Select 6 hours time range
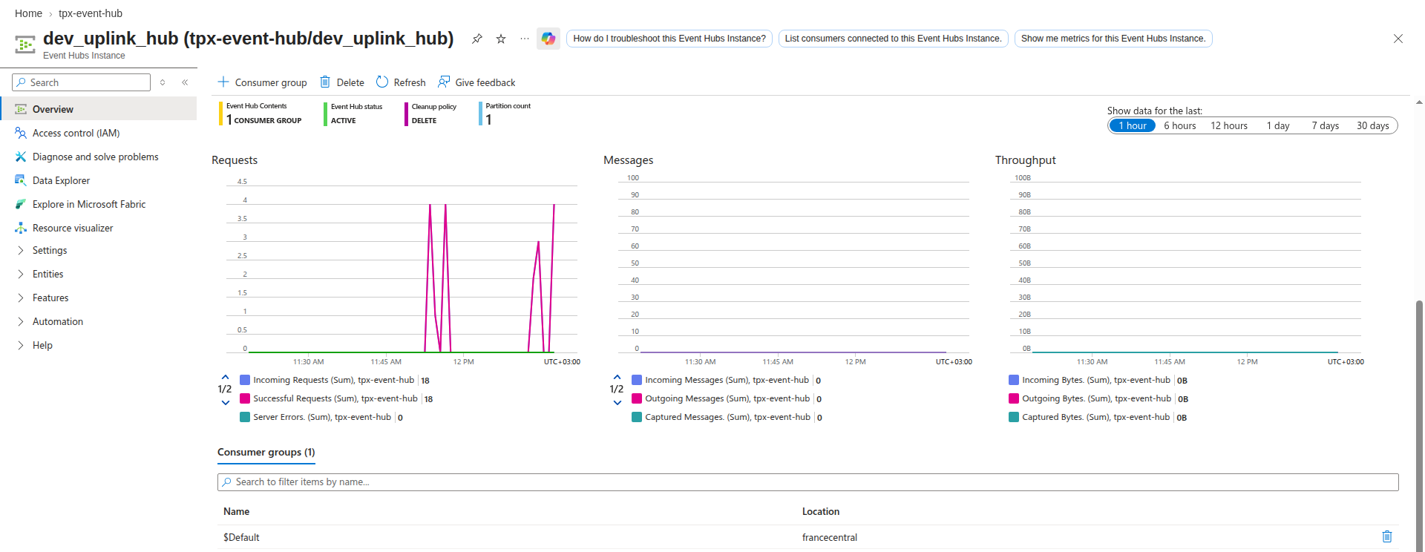1425x552 pixels. [1180, 125]
